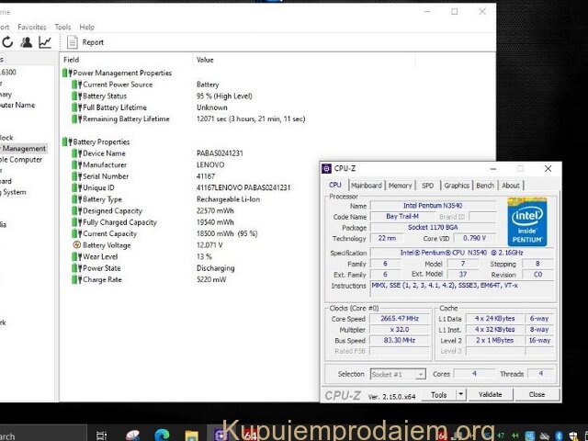This screenshot has width=588, height=441.
Task: Click the Battery Voltage row icon
Action: click(x=76, y=245)
